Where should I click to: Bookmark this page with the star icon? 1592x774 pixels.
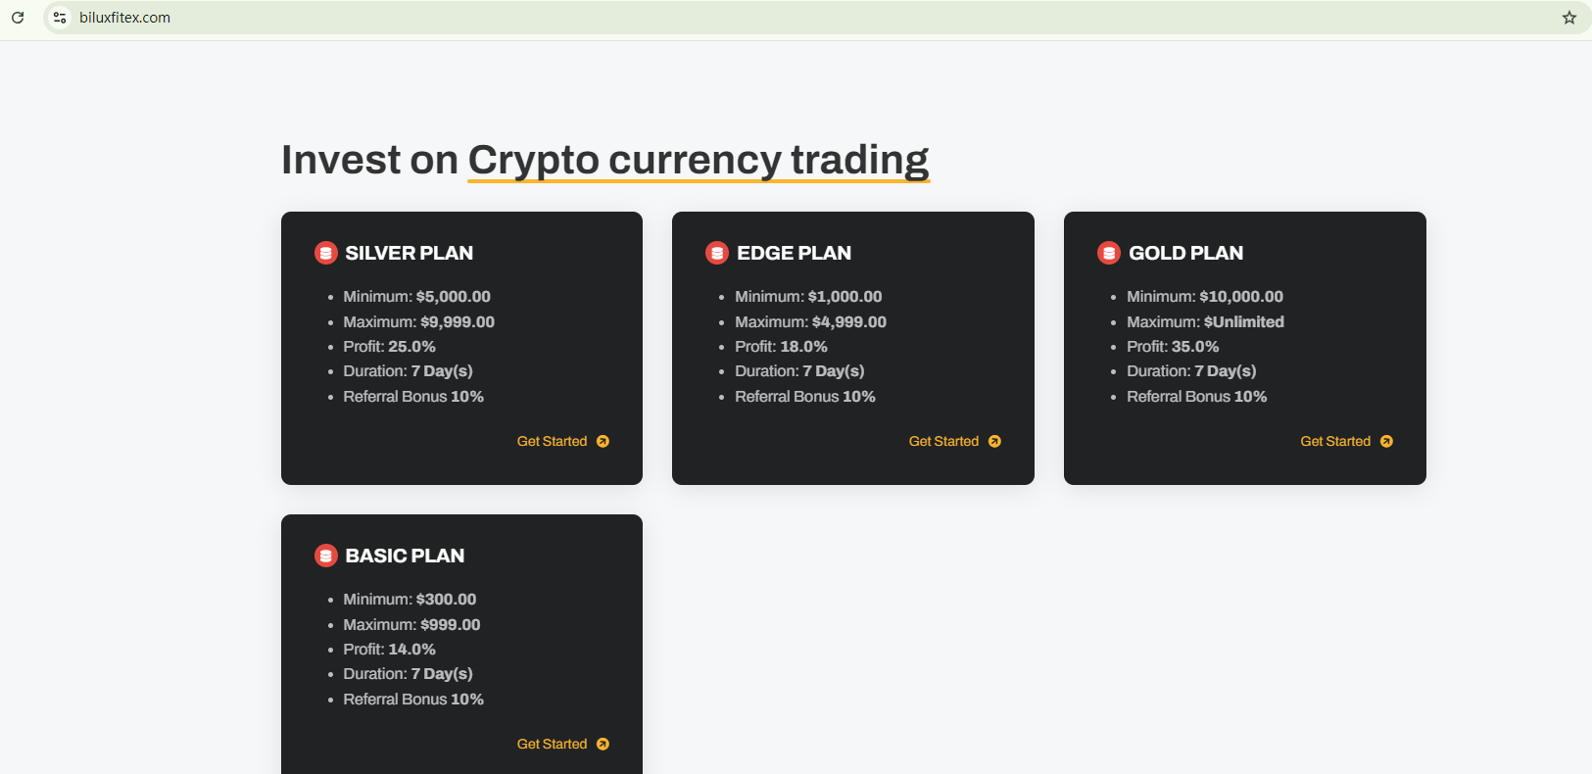coord(1568,18)
